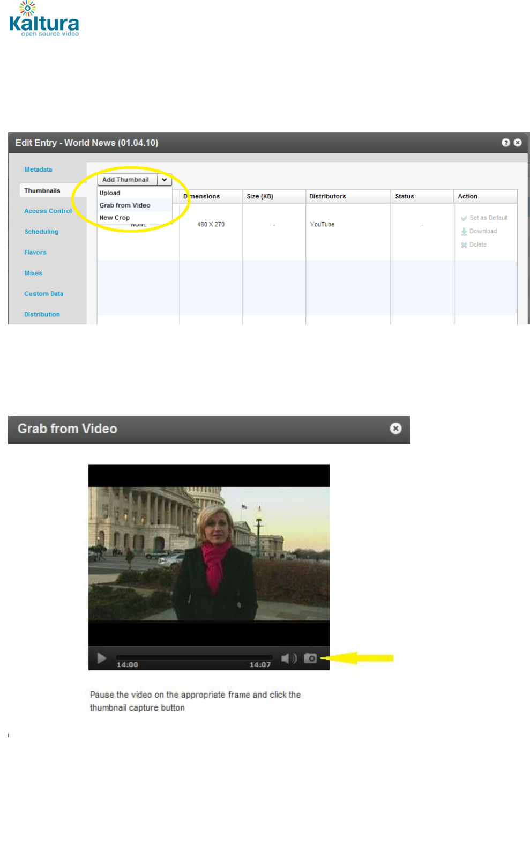The image size is (530, 857).
Task: Click the Delete action link
Action: [x=477, y=245]
